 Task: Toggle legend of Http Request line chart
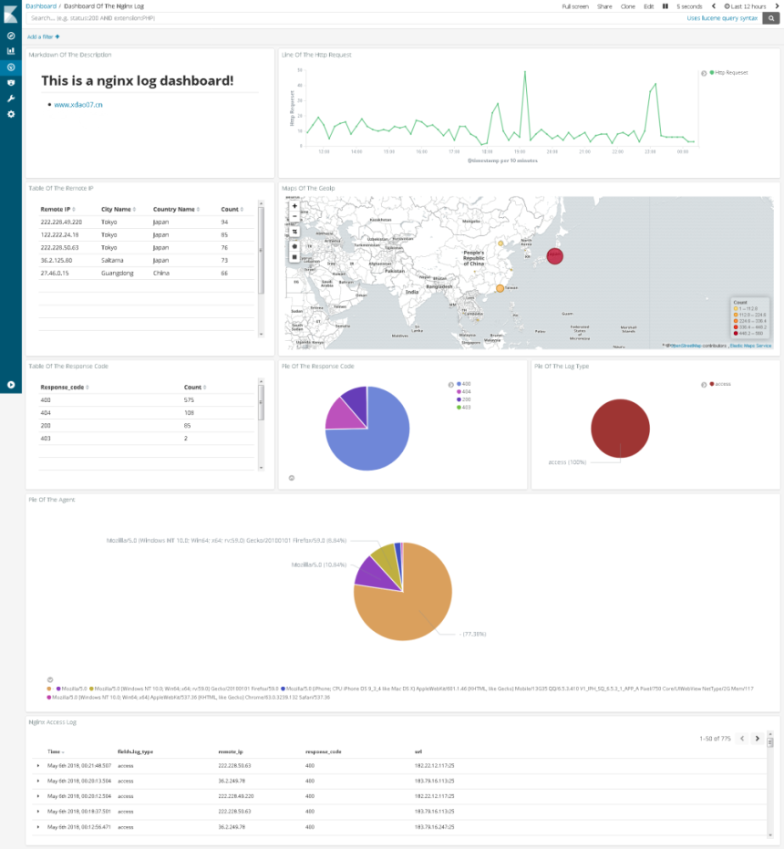tap(703, 72)
